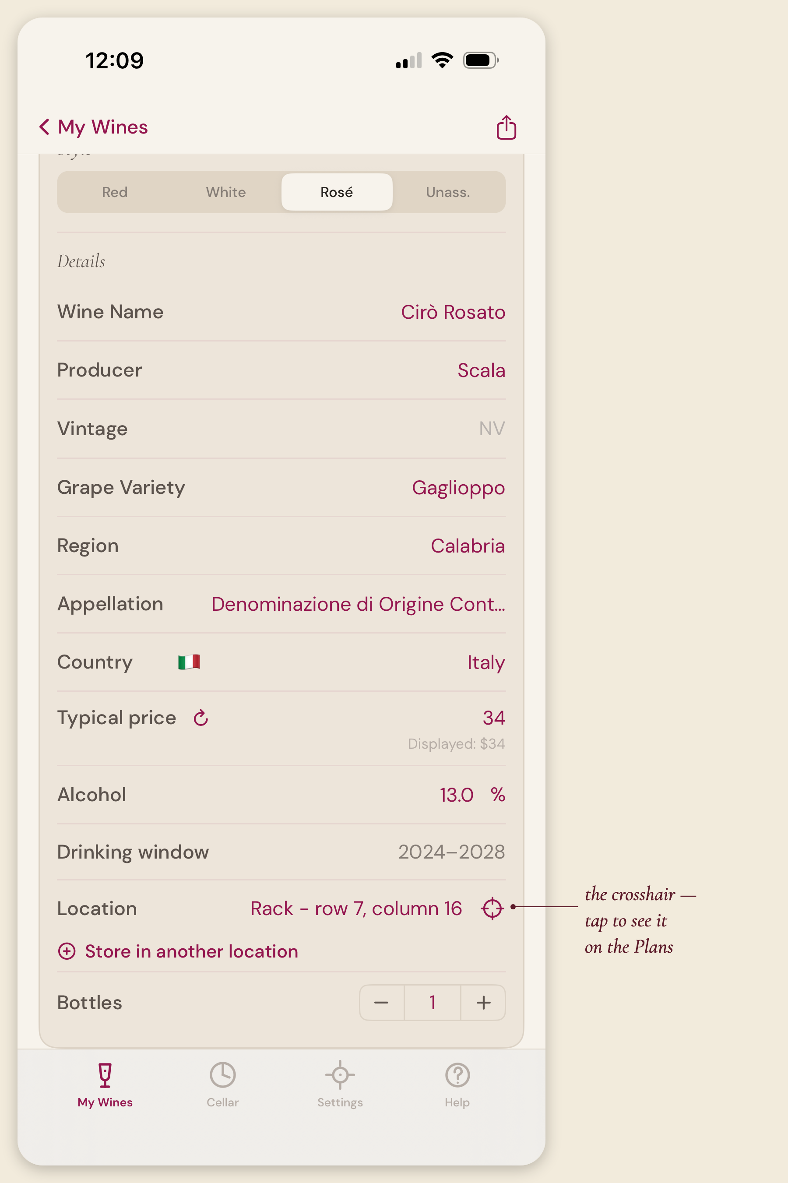Image resolution: width=788 pixels, height=1183 pixels.
Task: Tap the Details section heading
Action: tap(81, 261)
